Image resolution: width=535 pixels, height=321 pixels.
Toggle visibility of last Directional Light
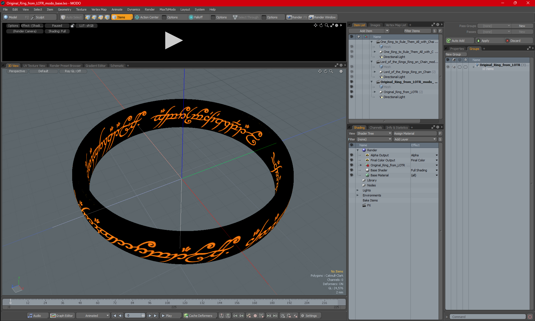[x=352, y=97]
